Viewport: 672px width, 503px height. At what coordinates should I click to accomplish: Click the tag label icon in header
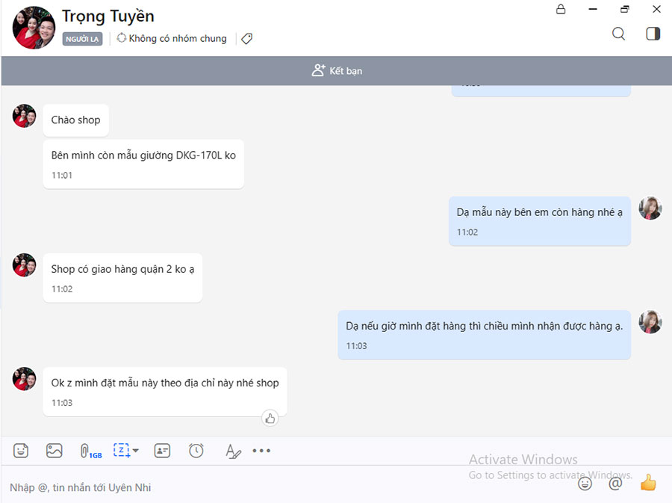tap(247, 38)
